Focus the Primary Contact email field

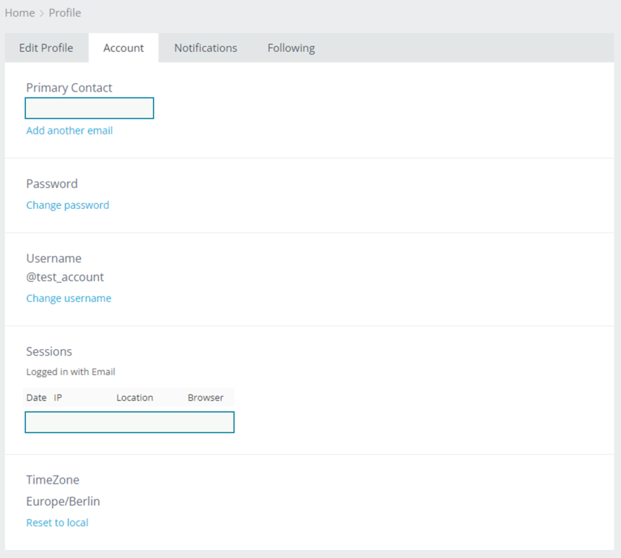click(x=90, y=108)
